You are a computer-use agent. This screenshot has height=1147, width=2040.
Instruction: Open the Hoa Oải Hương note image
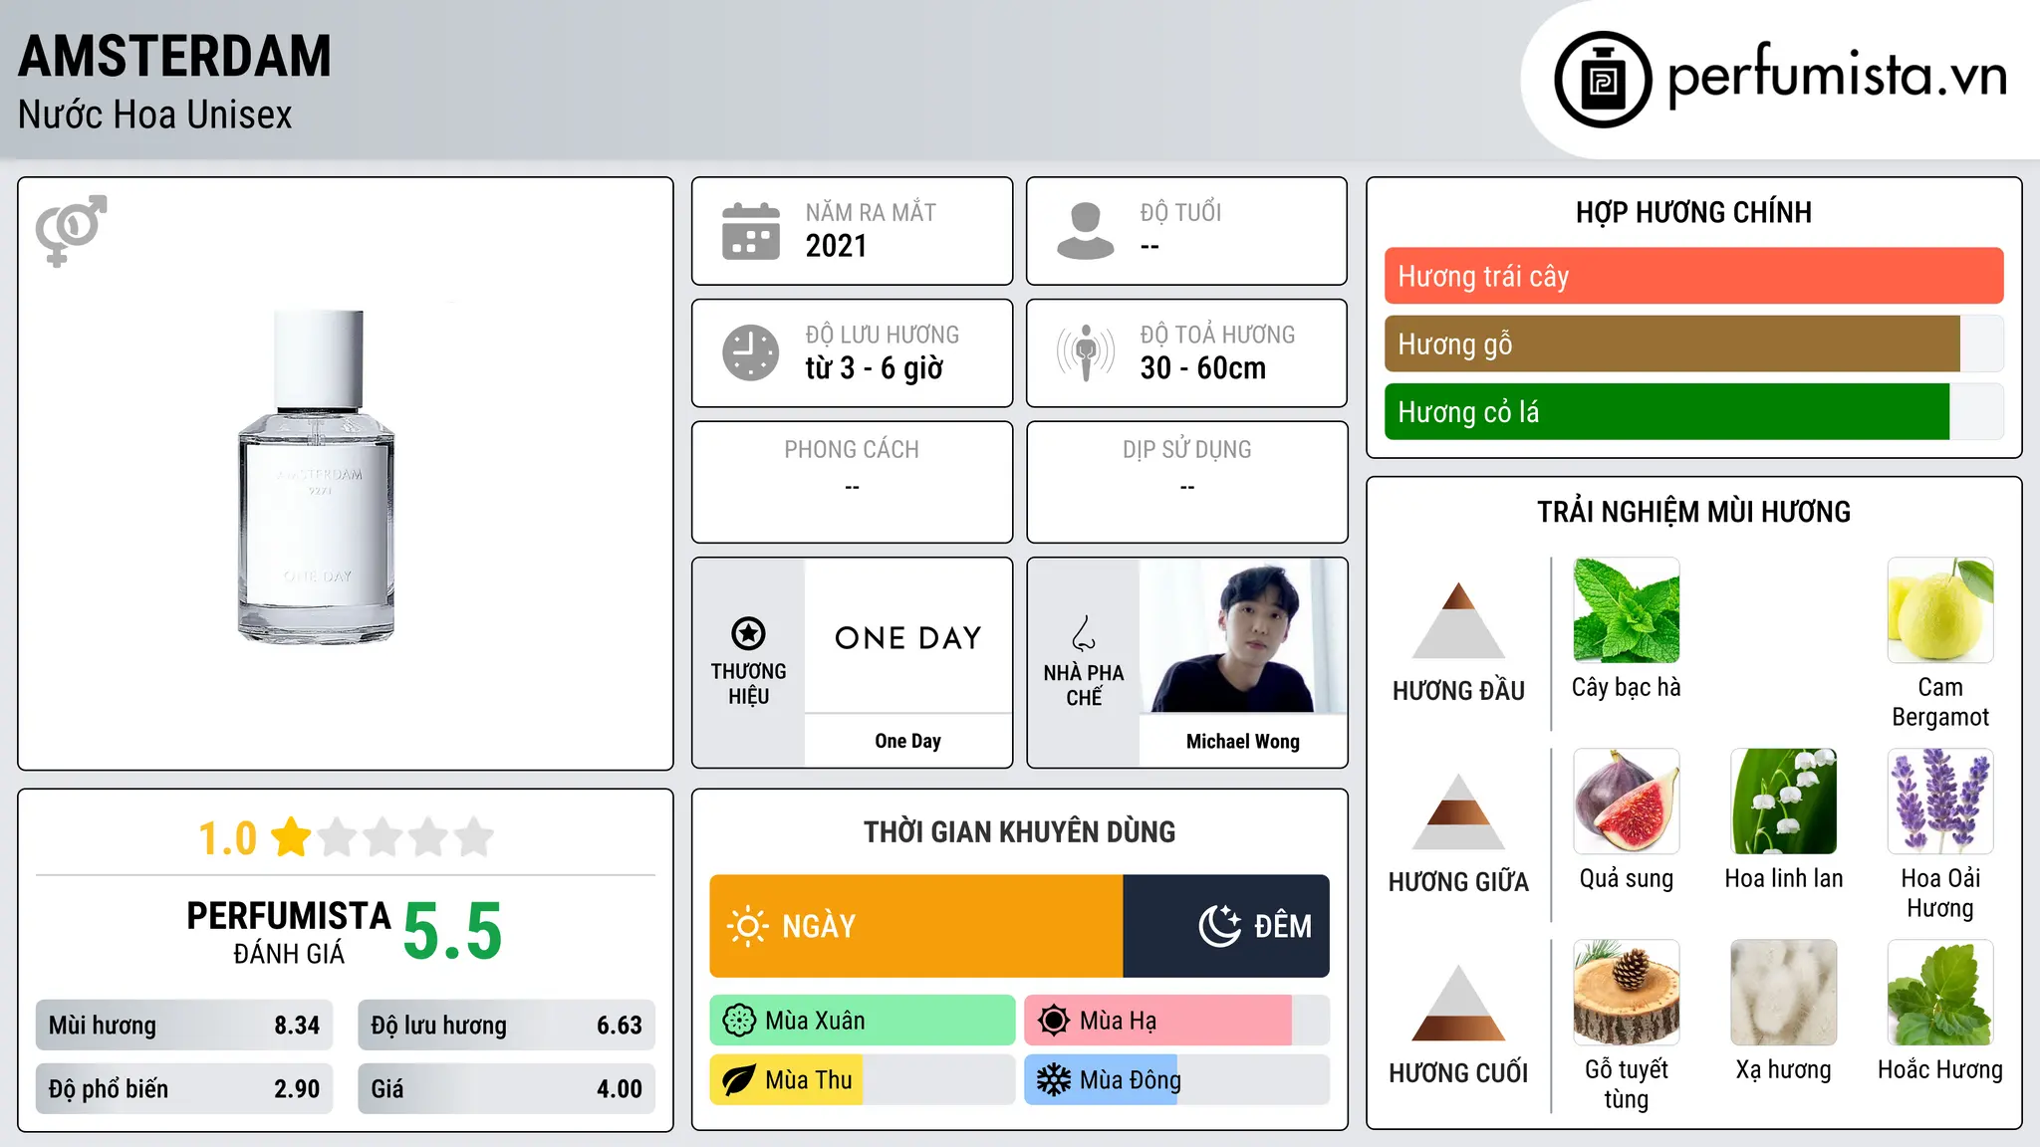click(1940, 802)
